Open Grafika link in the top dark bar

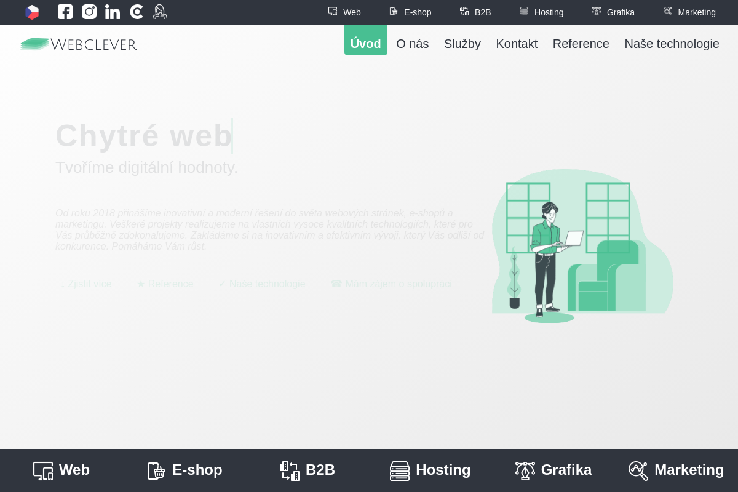click(613, 12)
